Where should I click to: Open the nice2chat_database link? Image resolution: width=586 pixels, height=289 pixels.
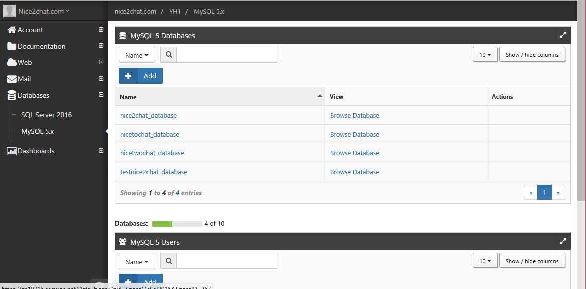point(149,116)
